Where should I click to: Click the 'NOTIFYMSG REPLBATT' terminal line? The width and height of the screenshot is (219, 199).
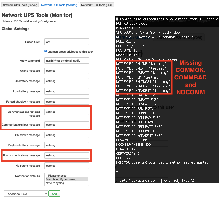point(143,86)
